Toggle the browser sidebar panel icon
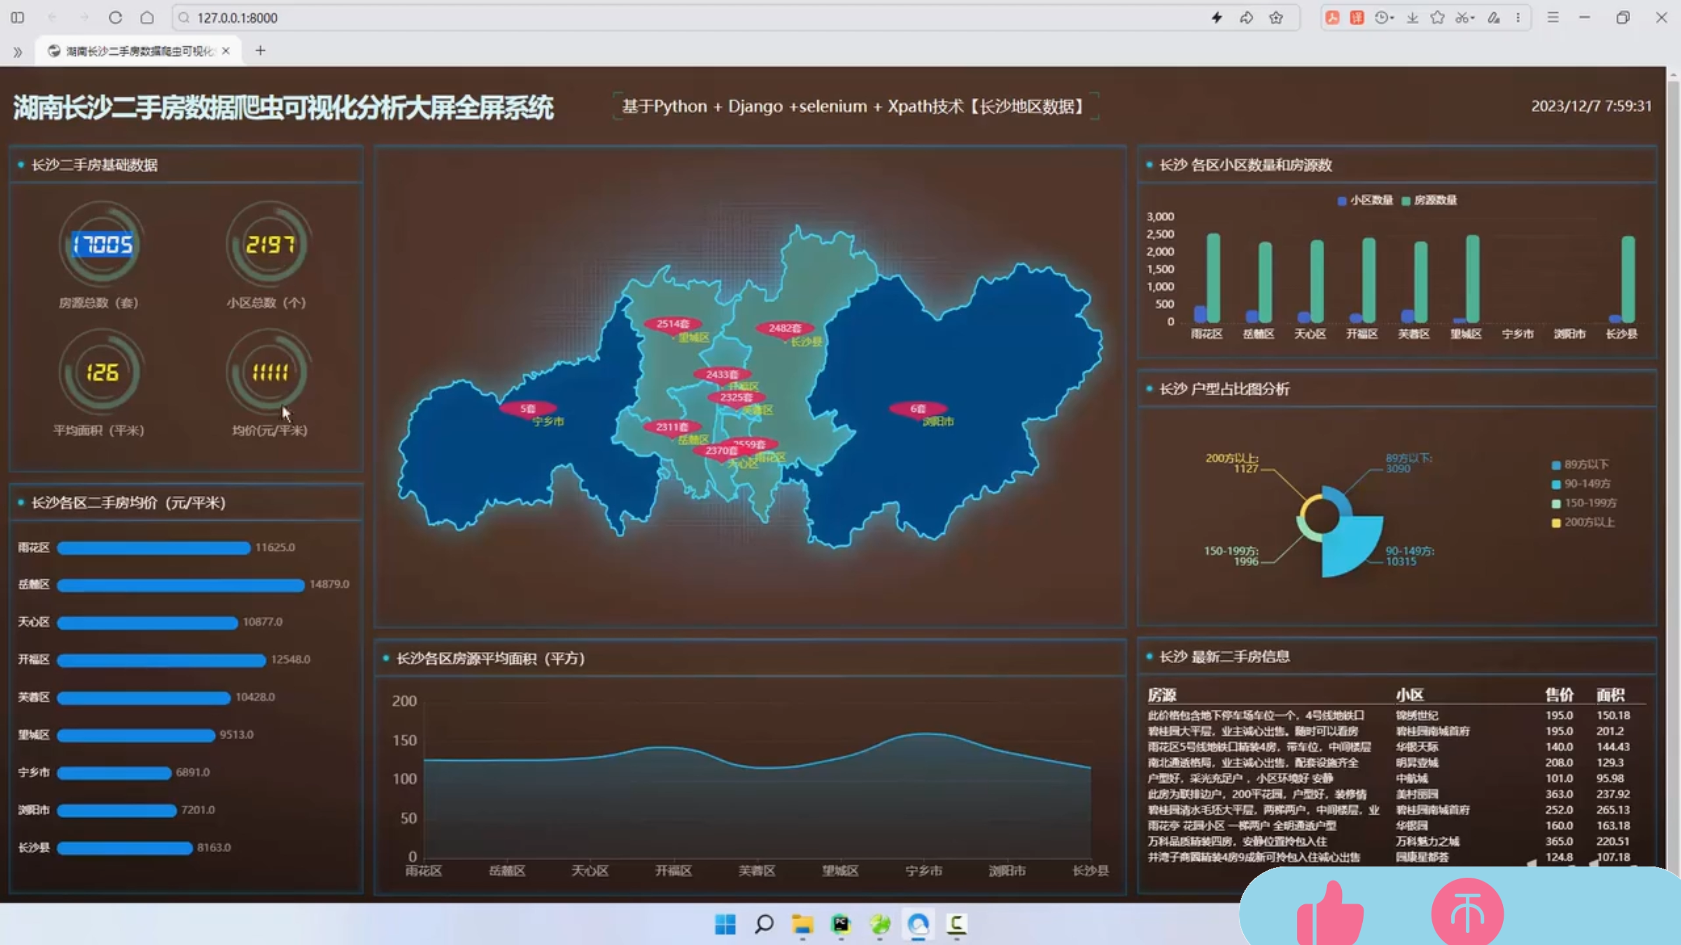This screenshot has height=945, width=1681. click(x=18, y=17)
